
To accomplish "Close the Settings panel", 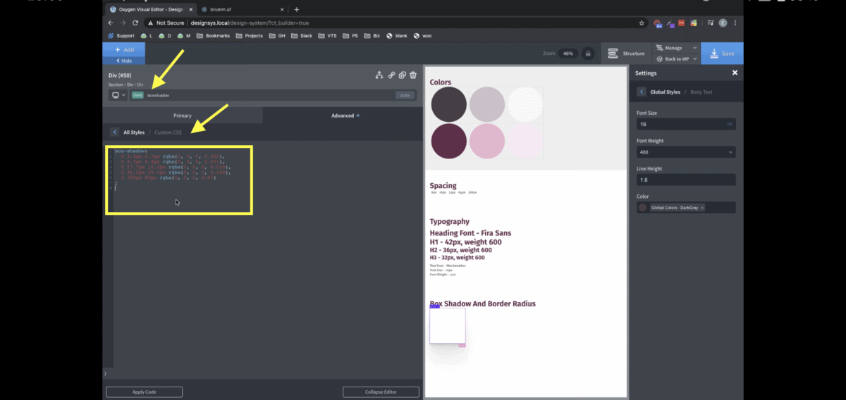I will (x=735, y=73).
